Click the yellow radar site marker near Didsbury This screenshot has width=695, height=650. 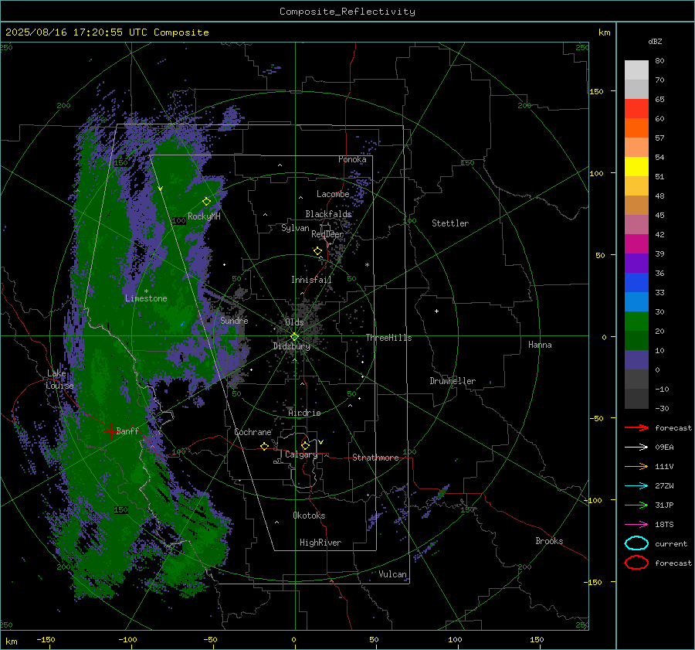click(x=294, y=337)
